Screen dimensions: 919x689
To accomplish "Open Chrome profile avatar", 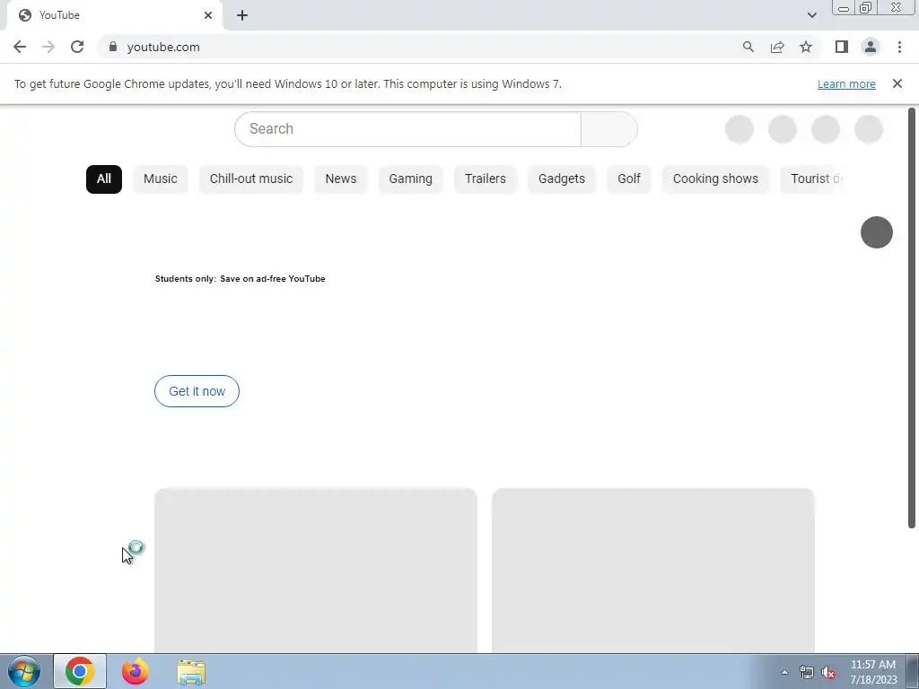I will coord(871,47).
